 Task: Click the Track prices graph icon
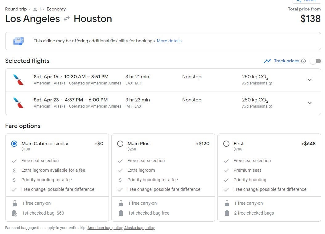click(267, 61)
